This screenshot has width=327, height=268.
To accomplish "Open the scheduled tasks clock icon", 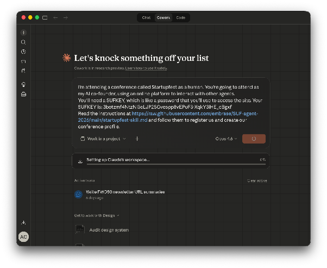I will pos(23,52).
